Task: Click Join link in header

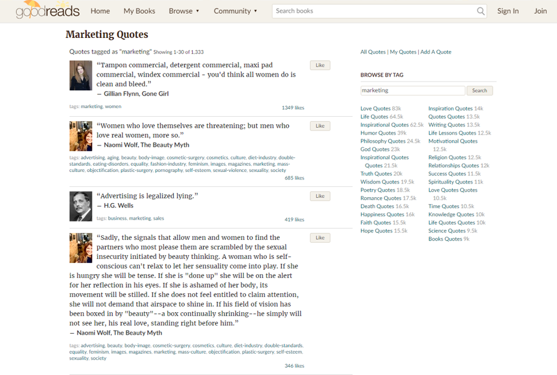Action: click(540, 11)
